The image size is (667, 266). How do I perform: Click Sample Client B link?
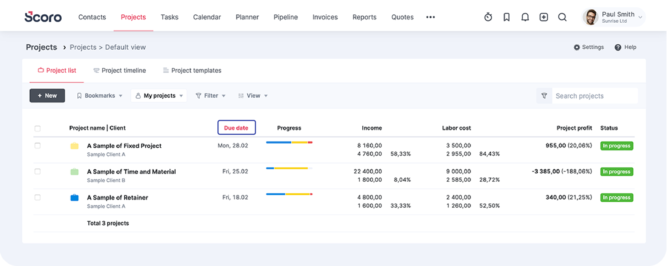click(x=106, y=180)
